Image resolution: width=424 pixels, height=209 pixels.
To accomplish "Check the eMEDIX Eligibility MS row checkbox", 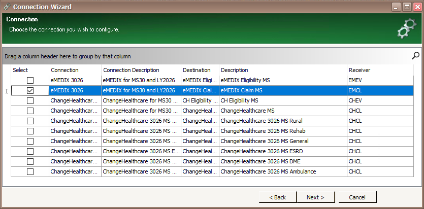I will point(30,80).
